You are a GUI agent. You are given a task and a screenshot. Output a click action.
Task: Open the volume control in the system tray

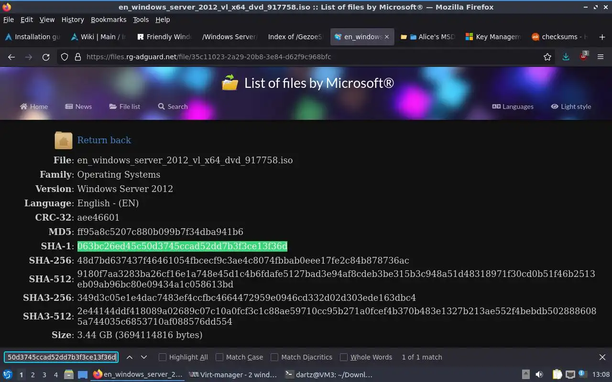(x=539, y=375)
